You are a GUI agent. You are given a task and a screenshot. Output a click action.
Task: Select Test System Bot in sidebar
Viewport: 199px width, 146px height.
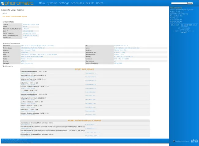pos(176,16)
